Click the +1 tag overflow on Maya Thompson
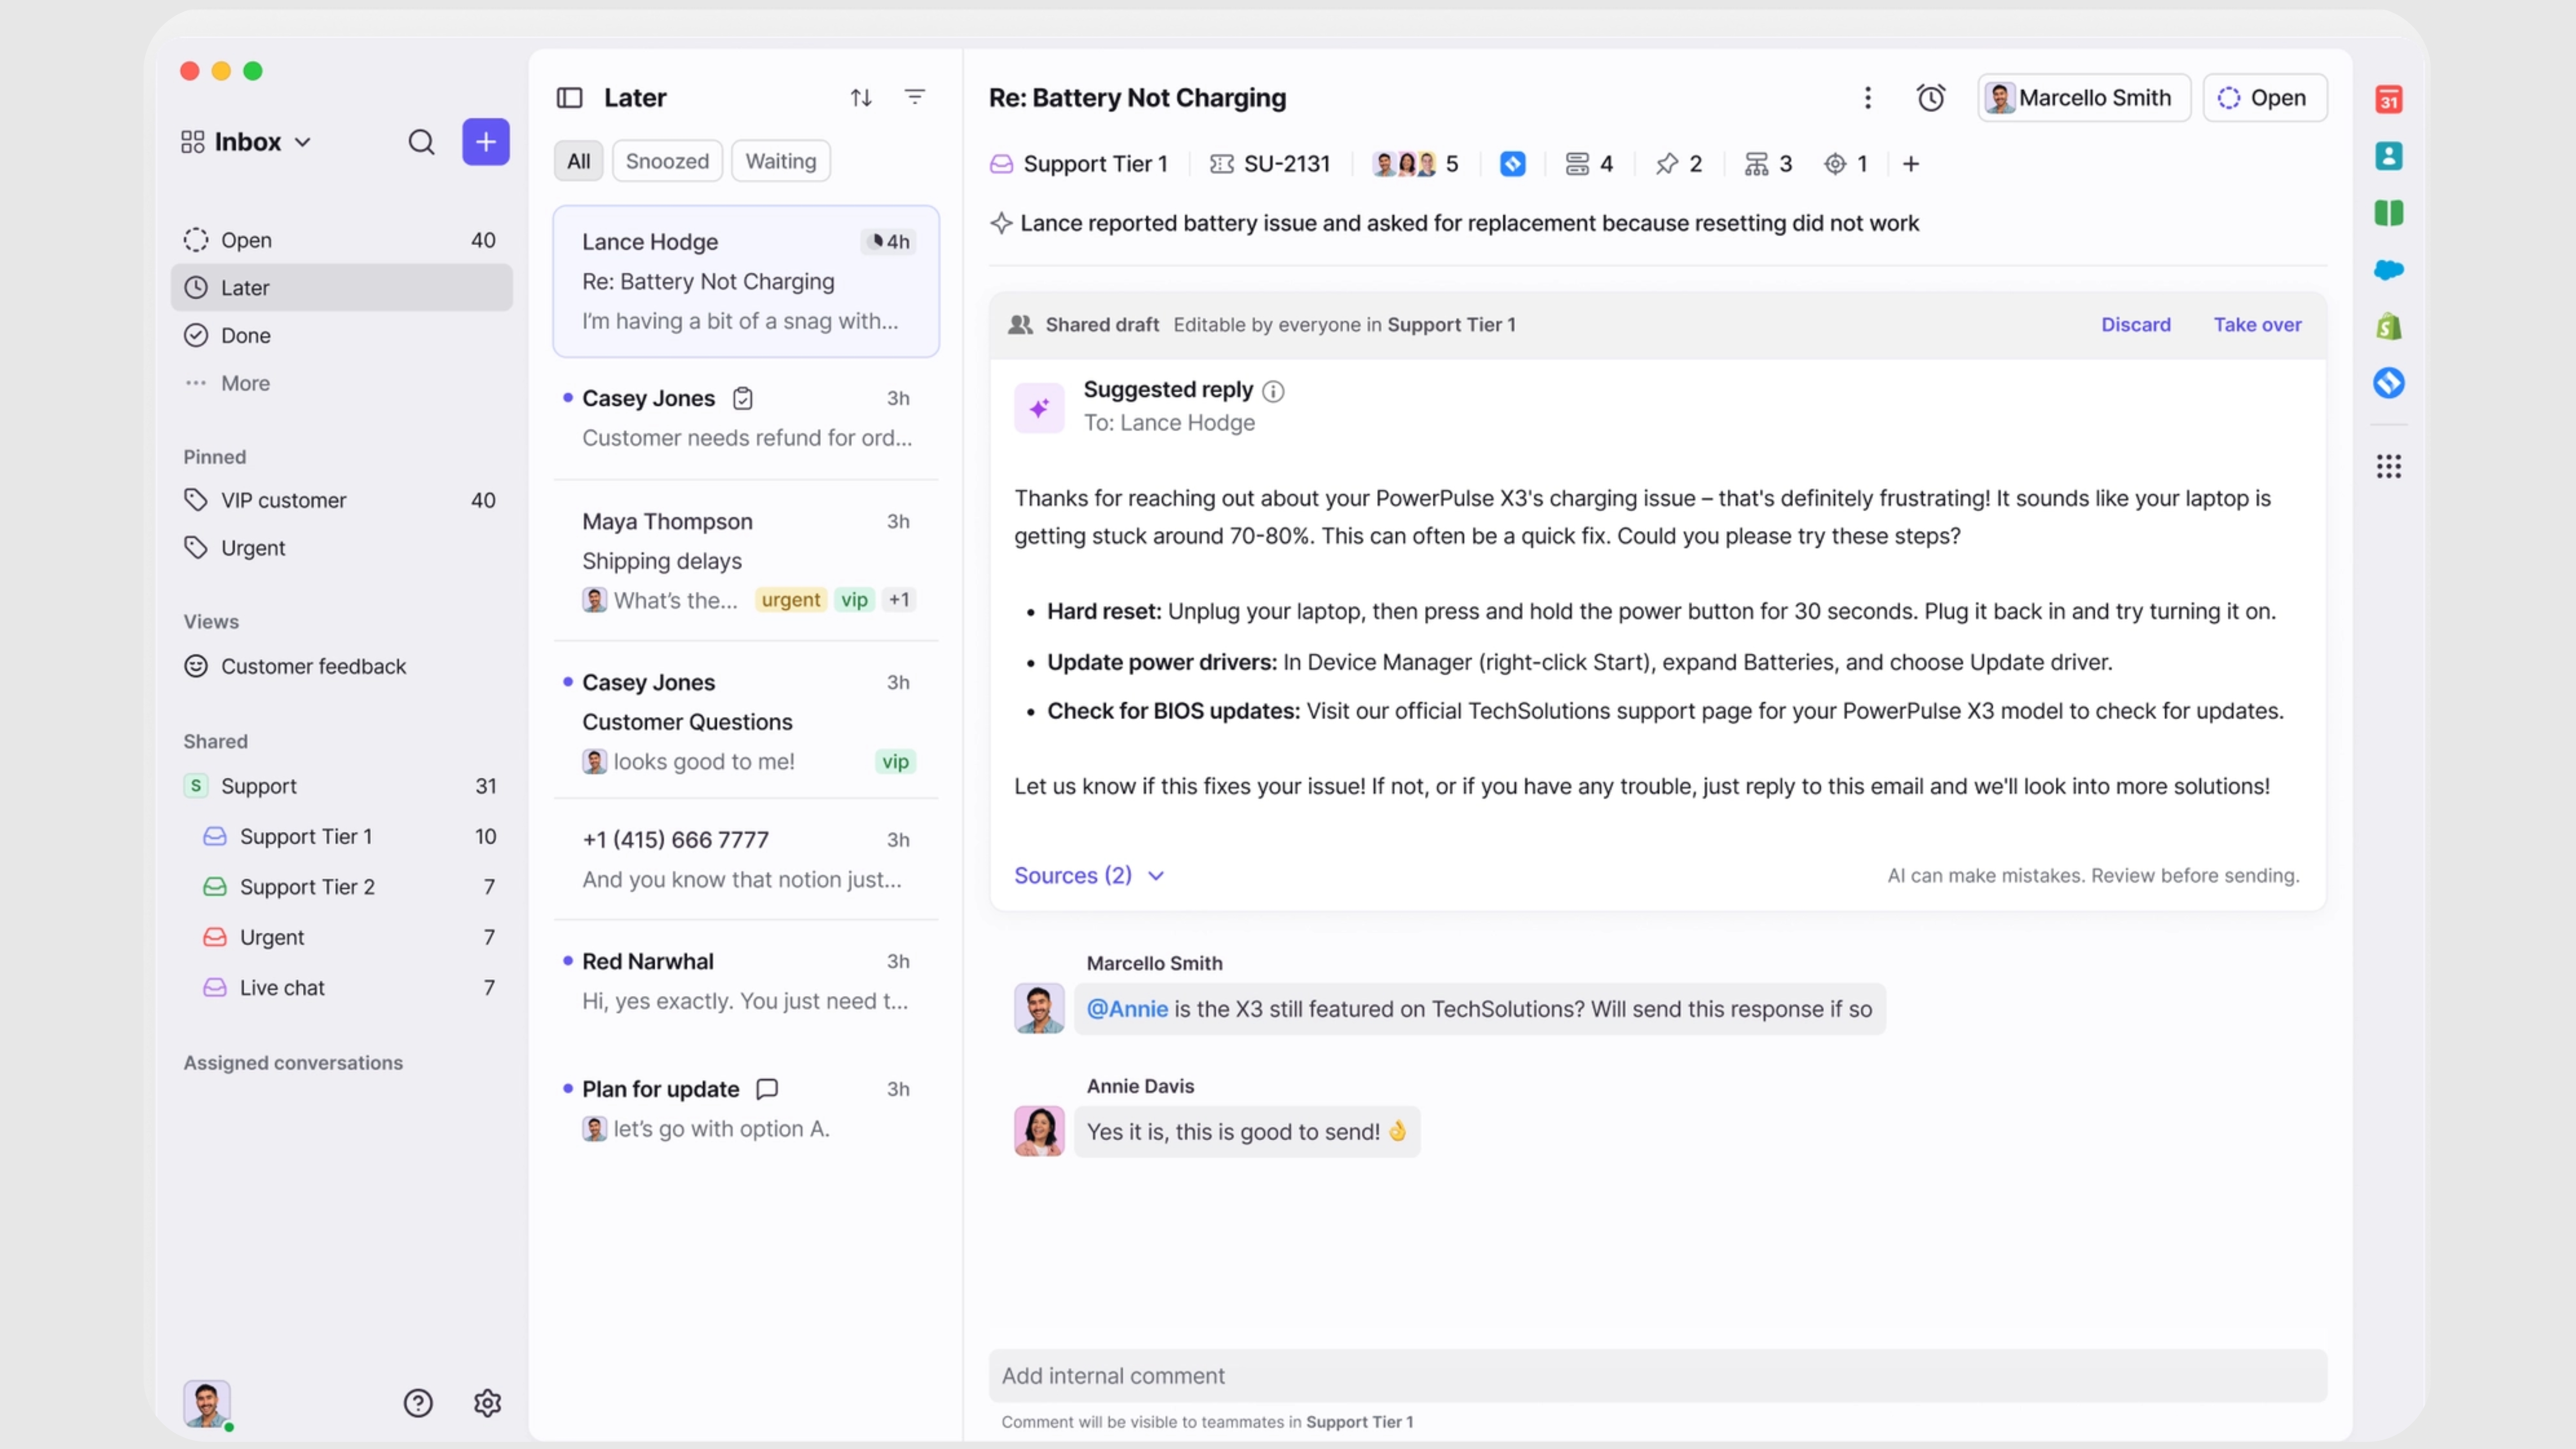 tap(899, 600)
